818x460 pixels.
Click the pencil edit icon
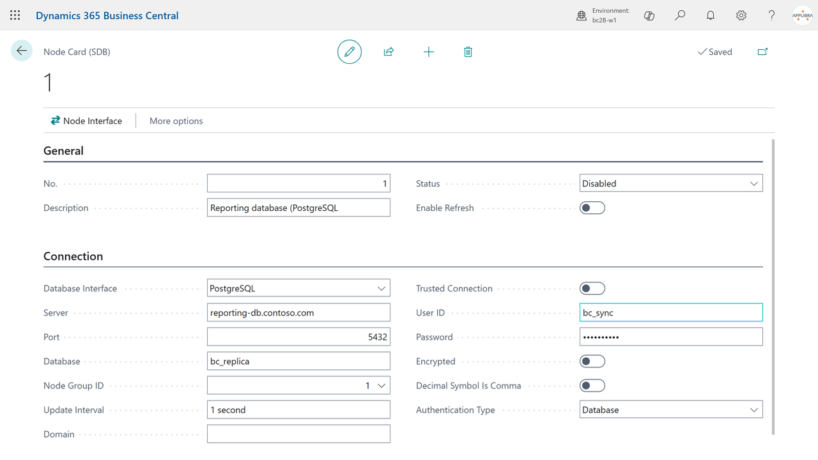pos(350,52)
